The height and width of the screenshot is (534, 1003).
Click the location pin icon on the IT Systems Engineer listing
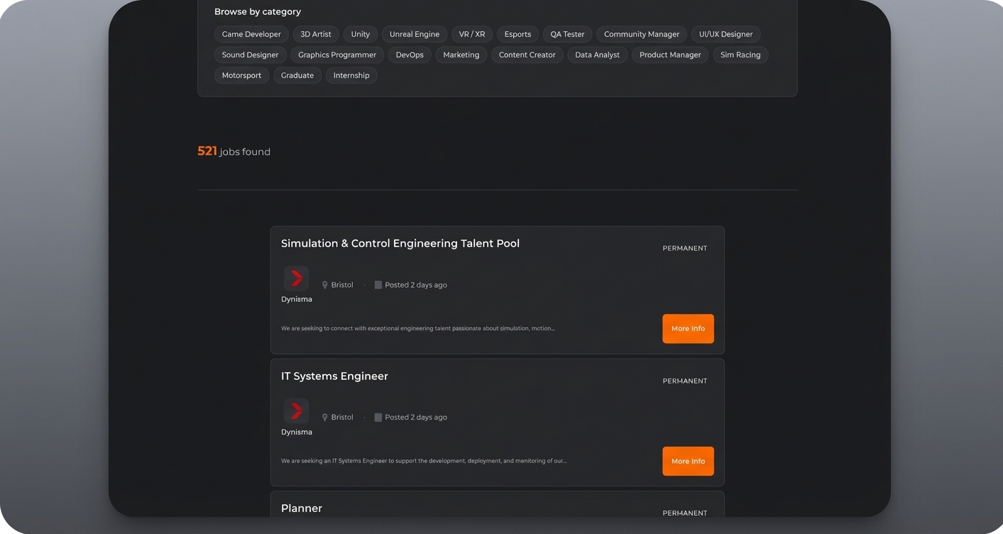[x=324, y=417]
